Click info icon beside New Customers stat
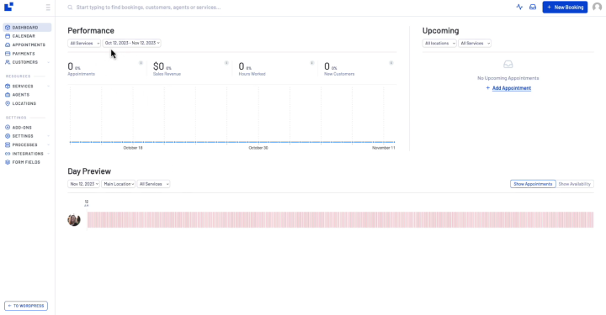Viewport: 606px width, 315px height. click(x=391, y=63)
